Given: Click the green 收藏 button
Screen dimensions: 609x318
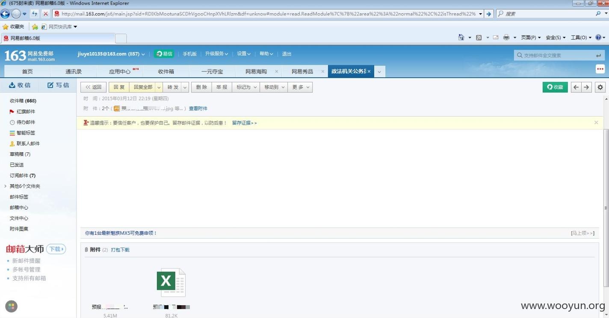Looking at the screenshot, I should 555,87.
